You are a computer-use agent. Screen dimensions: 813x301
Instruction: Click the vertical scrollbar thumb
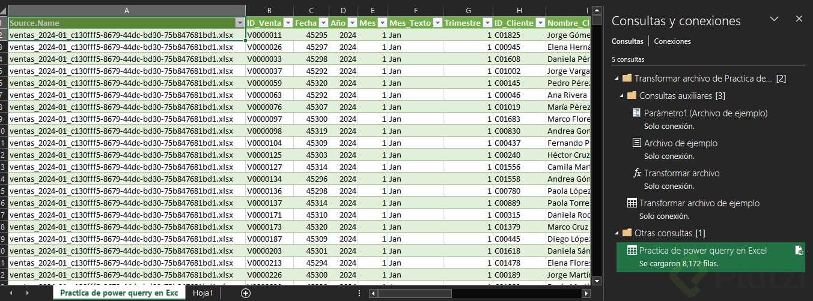tap(597, 19)
